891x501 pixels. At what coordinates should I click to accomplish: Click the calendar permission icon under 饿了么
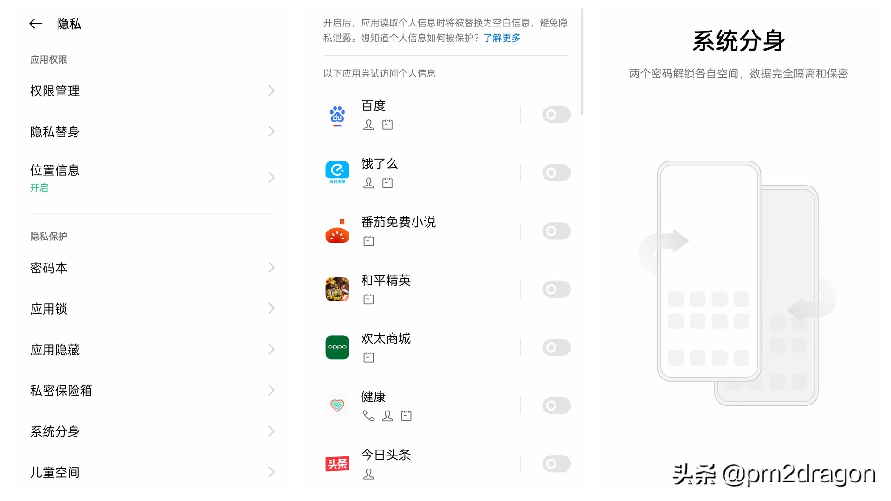click(387, 183)
